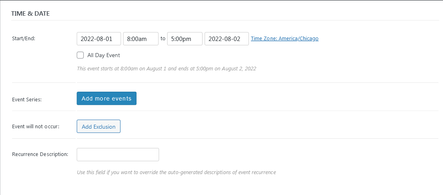This screenshot has height=195, width=443.
Task: Click the Event will not occur label
Action: point(36,126)
